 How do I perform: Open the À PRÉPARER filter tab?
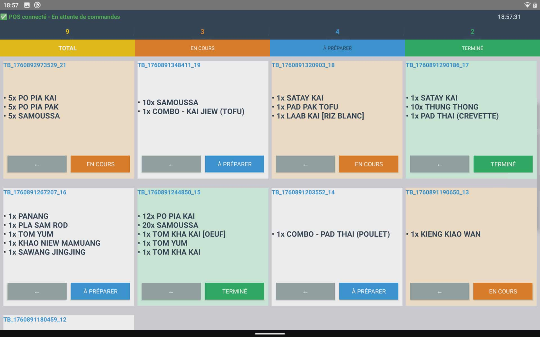point(337,48)
